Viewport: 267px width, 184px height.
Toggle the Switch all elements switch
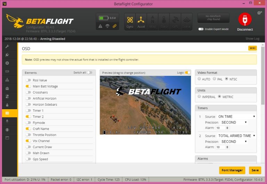click(90, 73)
